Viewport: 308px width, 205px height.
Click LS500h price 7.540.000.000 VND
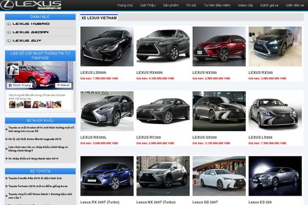99,78
